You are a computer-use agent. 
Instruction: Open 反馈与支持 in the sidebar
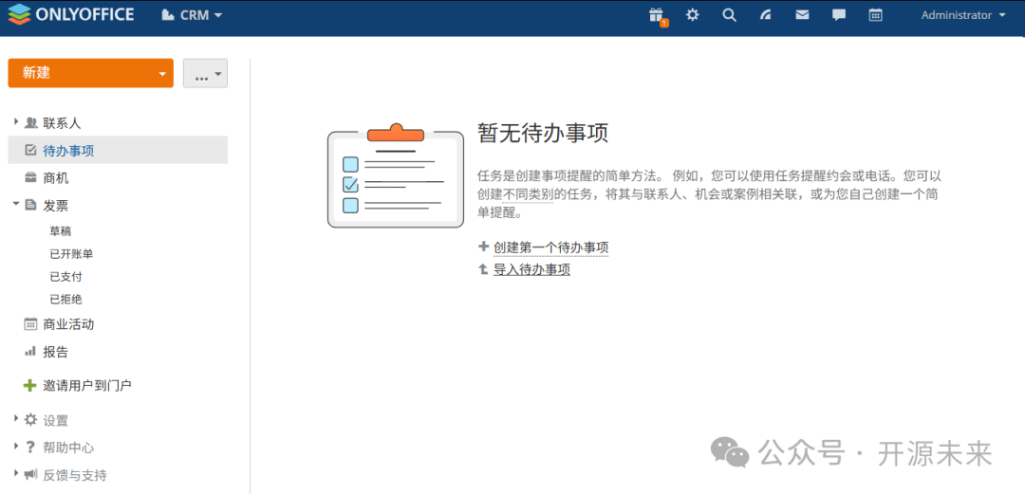tap(75, 475)
